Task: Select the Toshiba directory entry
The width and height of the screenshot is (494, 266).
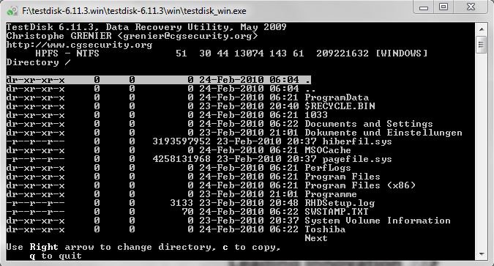Action: 176,229
